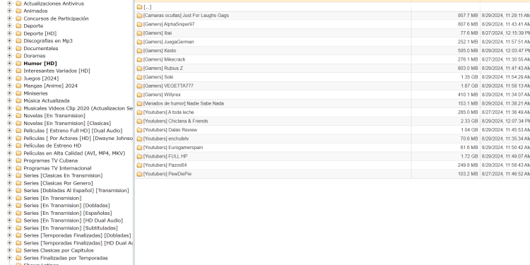530x265 pixels.
Task: Expand the Mangas [Anime] 2024 node
Action: point(9,86)
